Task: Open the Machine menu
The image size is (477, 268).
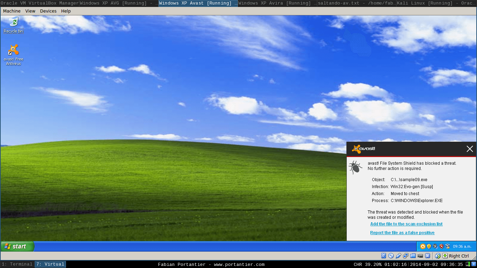Action: tap(12, 11)
